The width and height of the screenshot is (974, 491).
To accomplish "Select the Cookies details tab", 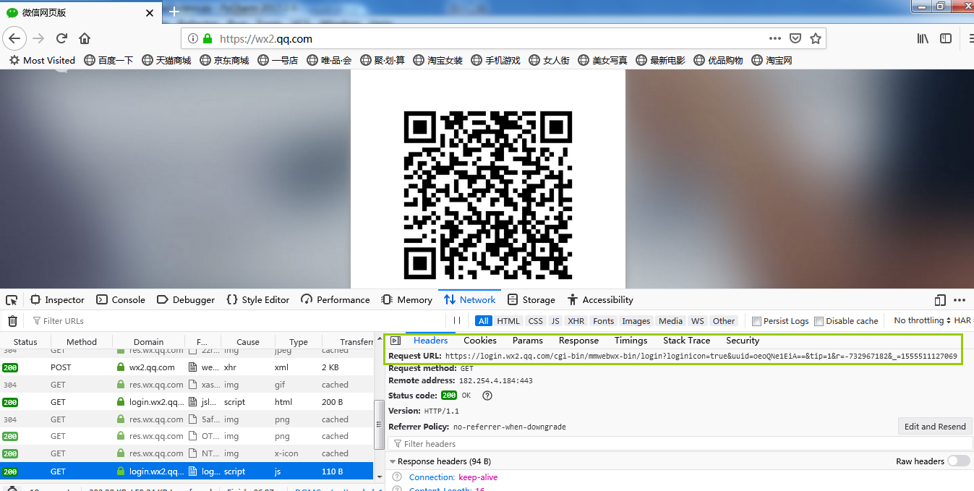I will [480, 341].
